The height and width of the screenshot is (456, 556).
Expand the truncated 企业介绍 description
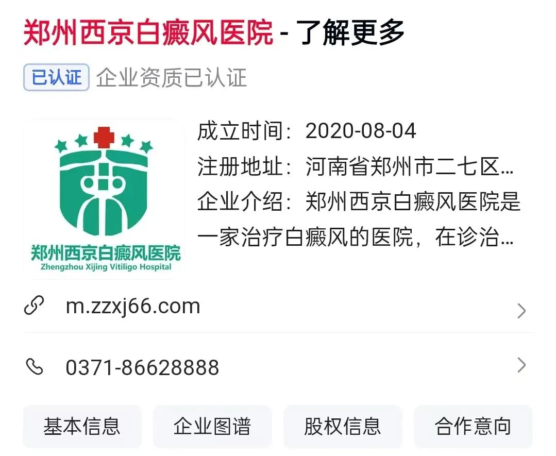pyautogui.click(x=359, y=219)
